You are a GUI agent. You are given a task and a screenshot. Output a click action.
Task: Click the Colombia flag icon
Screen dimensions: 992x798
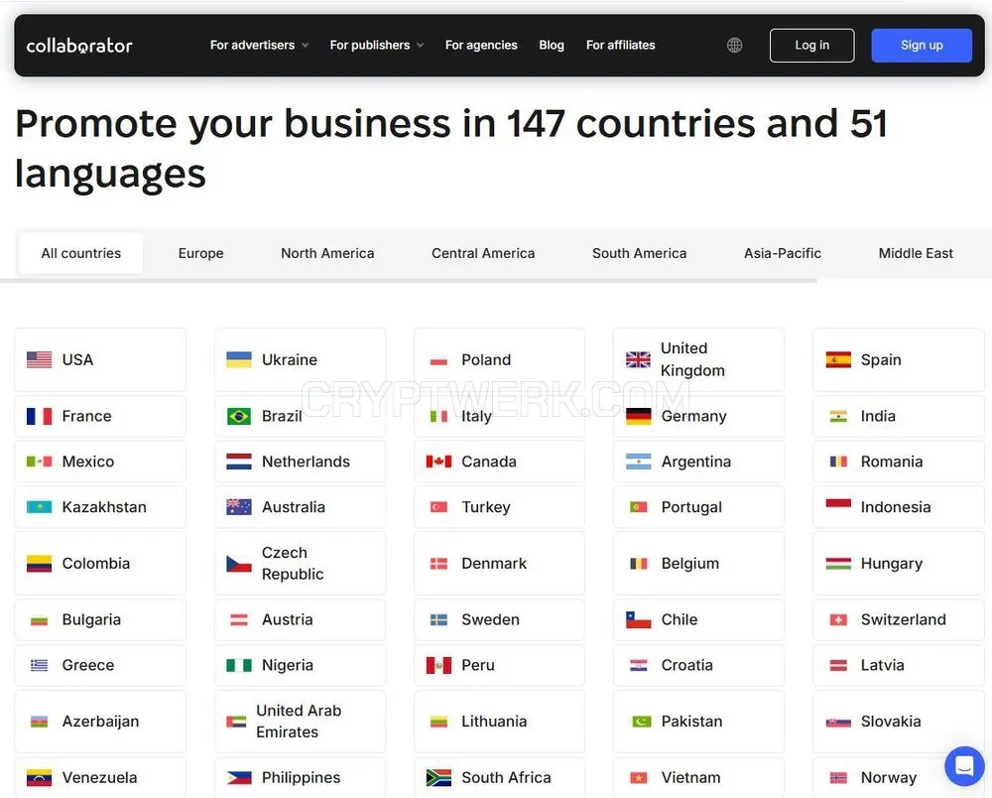[x=40, y=563]
